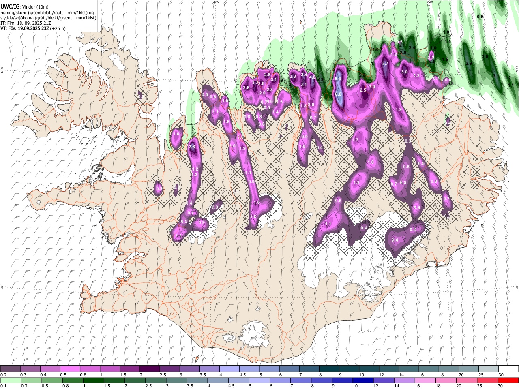Click the dusky mauve 0.2–0.3 swatch in upper legend
Image resolution: width=519 pixels, height=389 pixels.
pyautogui.click(x=10, y=369)
